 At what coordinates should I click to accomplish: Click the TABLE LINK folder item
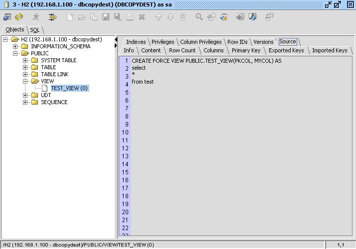click(x=55, y=74)
